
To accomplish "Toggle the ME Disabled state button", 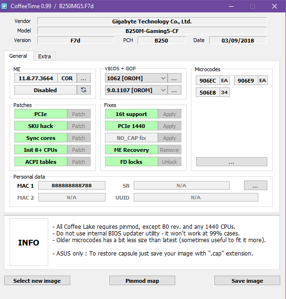I will pos(45,90).
